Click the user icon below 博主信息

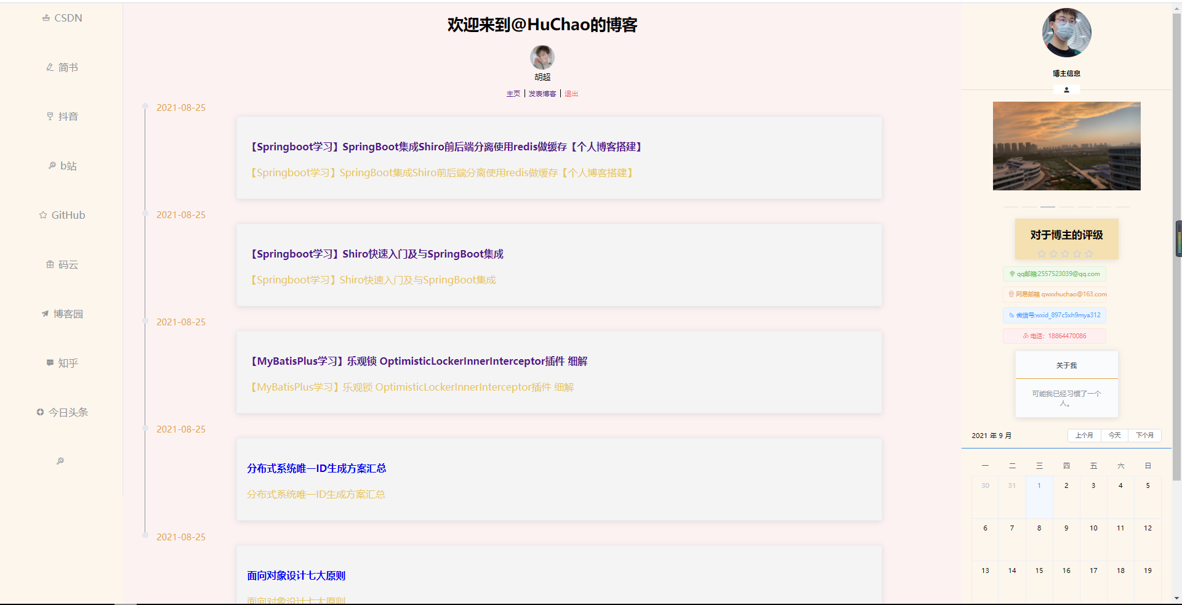point(1066,90)
